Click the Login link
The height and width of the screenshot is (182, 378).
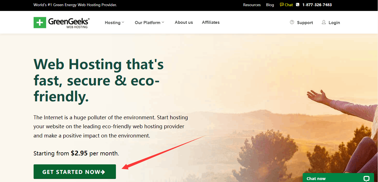(334, 22)
